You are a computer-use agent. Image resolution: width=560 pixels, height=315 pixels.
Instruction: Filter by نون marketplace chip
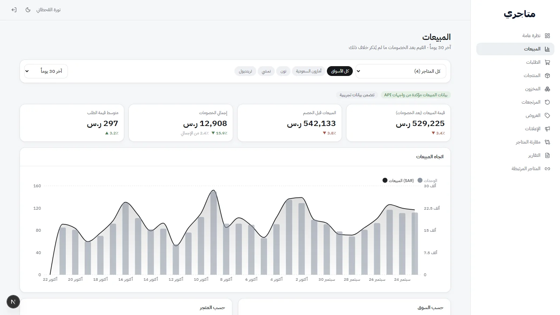click(283, 71)
